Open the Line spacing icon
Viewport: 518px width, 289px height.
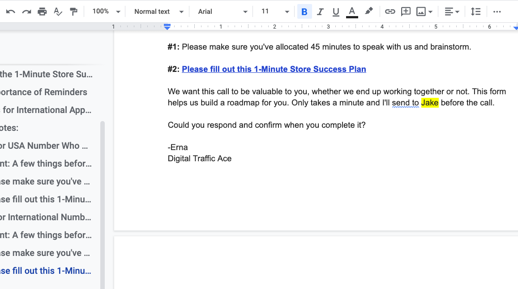point(475,12)
